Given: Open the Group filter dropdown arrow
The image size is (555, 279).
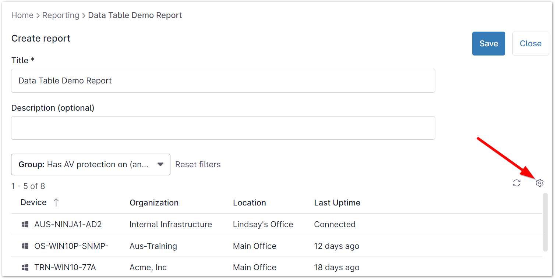Looking at the screenshot, I should 160,164.
